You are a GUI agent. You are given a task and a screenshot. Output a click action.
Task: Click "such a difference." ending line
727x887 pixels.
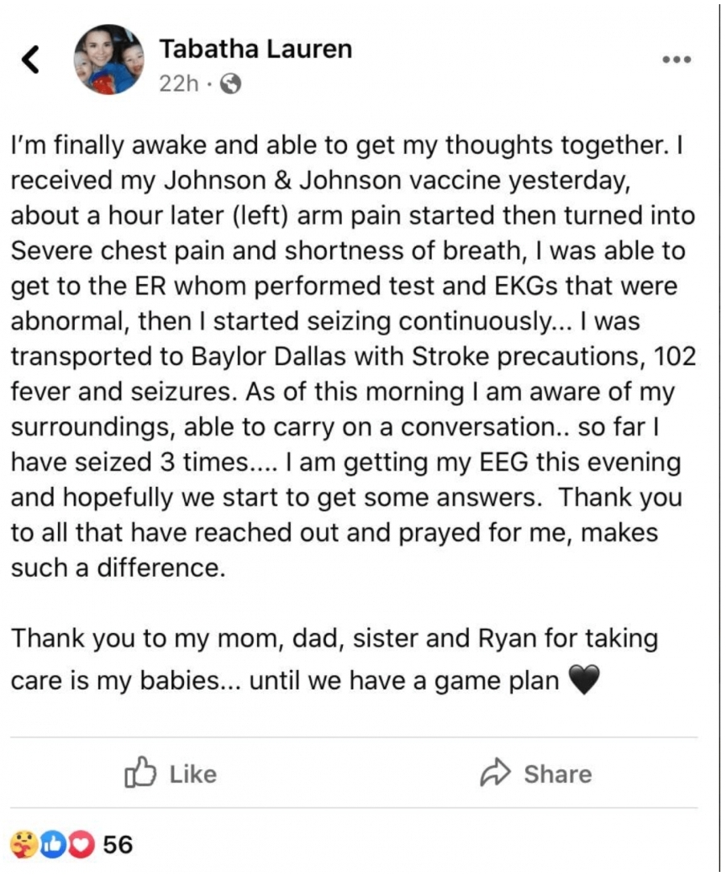pos(119,568)
